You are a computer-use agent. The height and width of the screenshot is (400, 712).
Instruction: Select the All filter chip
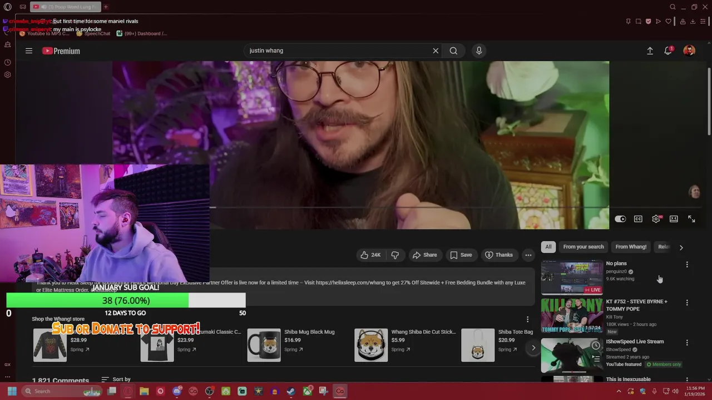[x=548, y=247]
